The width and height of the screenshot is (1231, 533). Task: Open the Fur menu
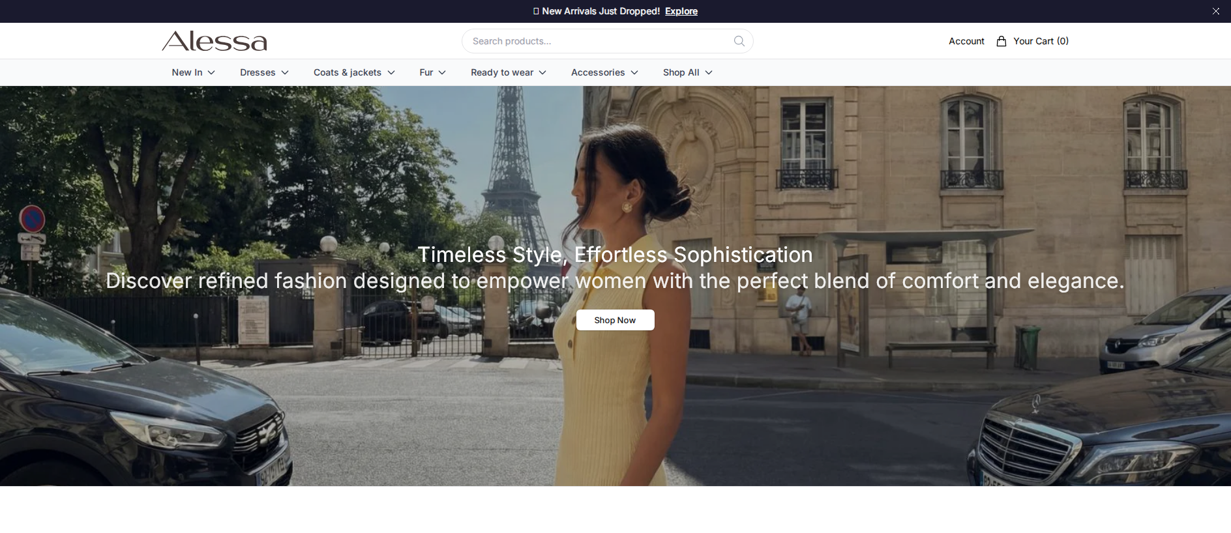coord(426,72)
